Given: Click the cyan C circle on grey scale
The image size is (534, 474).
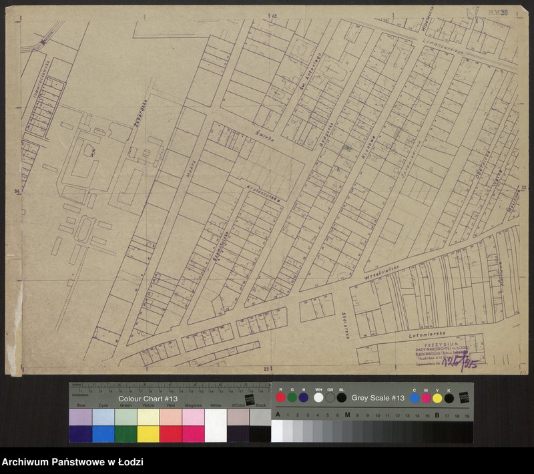Looking at the screenshot, I should point(415,398).
